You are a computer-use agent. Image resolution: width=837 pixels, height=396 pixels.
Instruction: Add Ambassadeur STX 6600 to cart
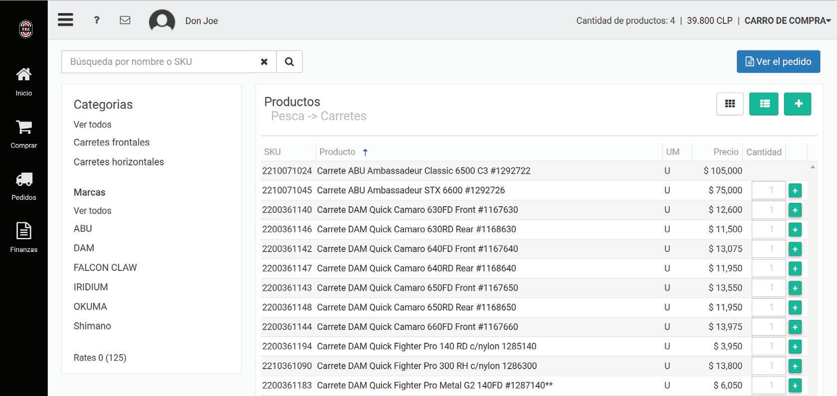click(x=795, y=191)
